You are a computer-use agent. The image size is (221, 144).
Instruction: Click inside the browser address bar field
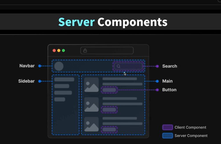(x=107, y=50)
